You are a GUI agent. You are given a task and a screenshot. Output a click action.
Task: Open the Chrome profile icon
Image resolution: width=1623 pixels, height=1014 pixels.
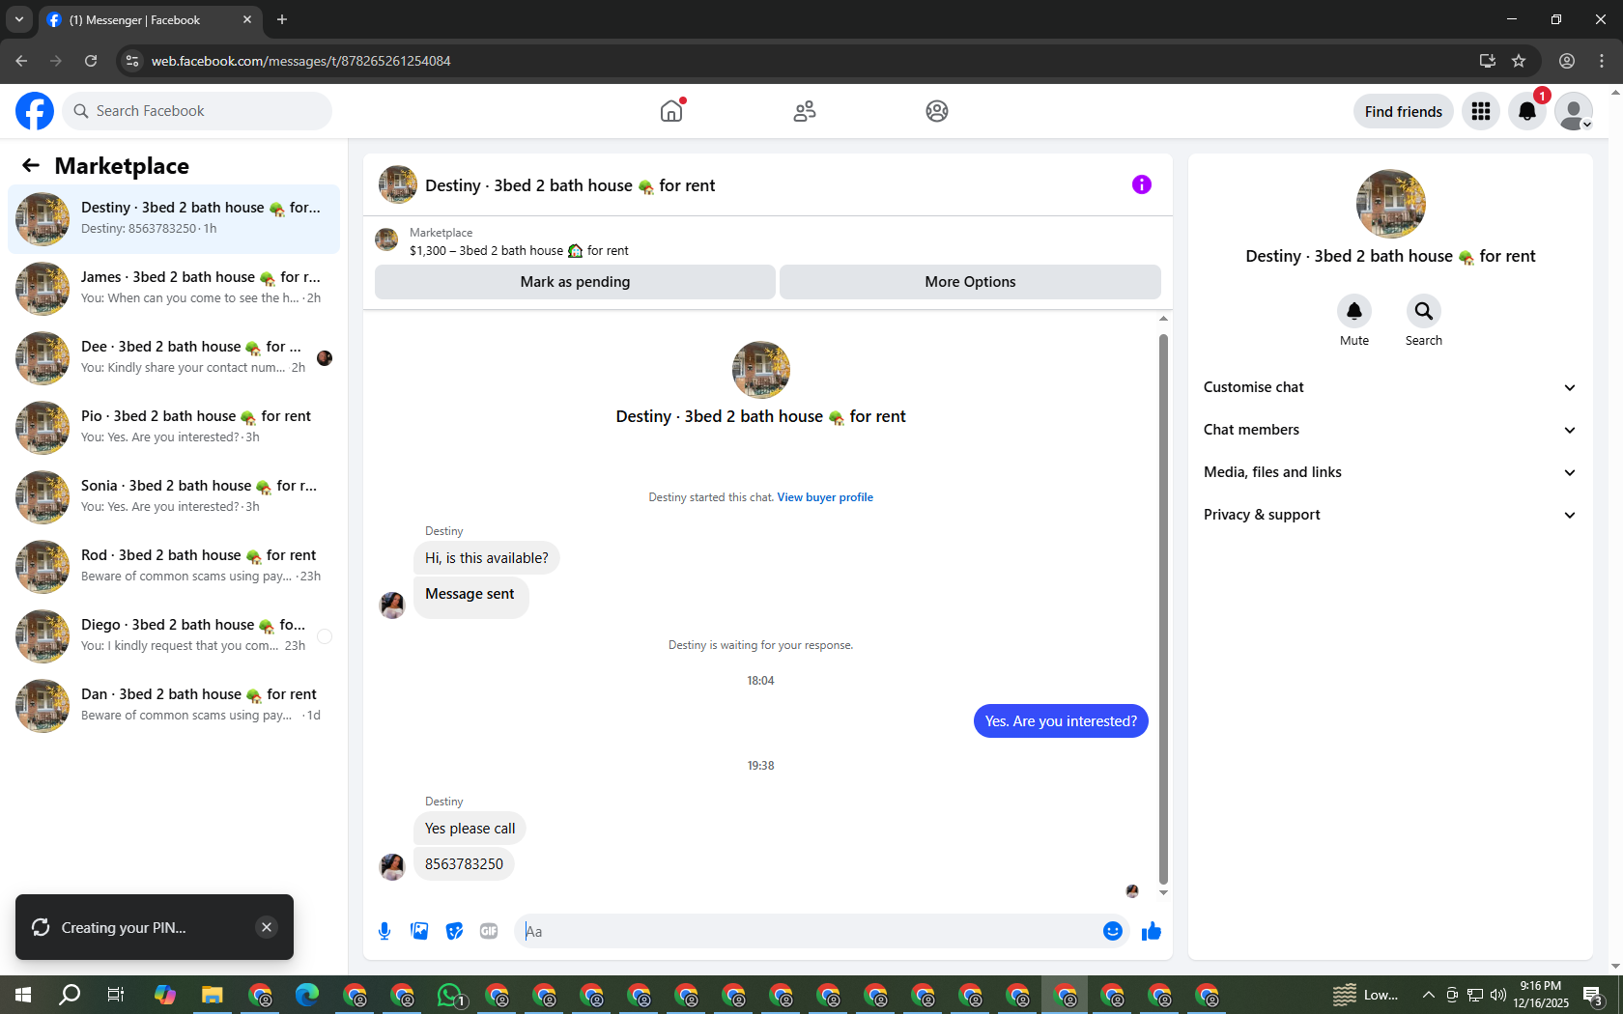click(x=1567, y=61)
